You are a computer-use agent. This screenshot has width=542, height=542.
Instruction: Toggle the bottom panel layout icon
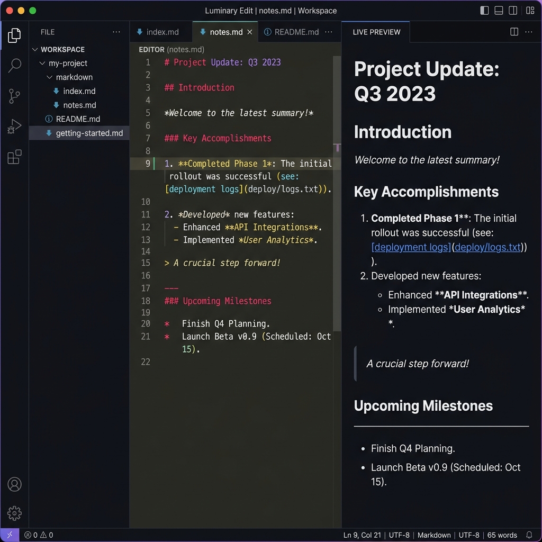(499, 11)
